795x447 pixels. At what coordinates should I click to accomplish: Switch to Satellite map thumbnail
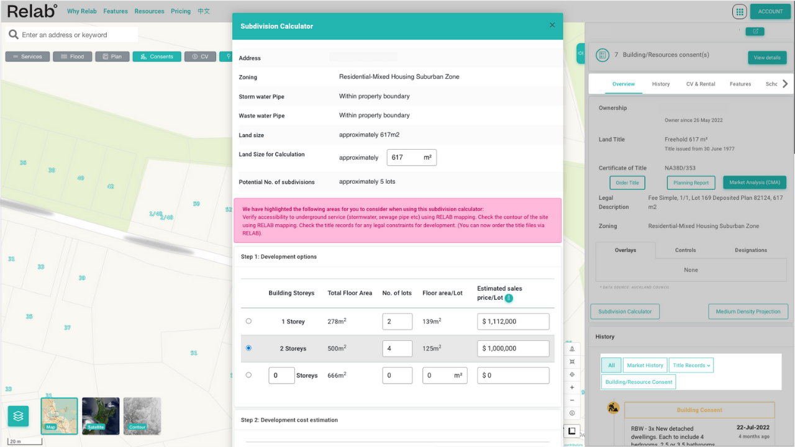[101, 416]
